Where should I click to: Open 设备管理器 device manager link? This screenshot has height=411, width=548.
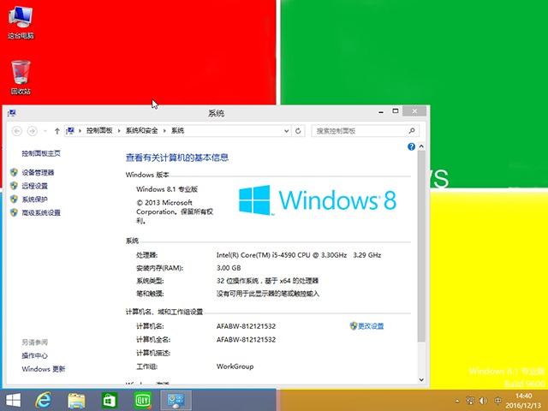(x=38, y=172)
